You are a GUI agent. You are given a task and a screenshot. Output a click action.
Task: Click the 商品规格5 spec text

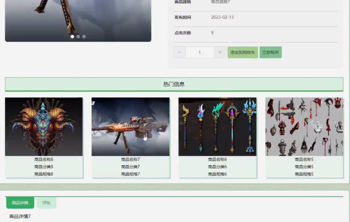[x=304, y=174]
